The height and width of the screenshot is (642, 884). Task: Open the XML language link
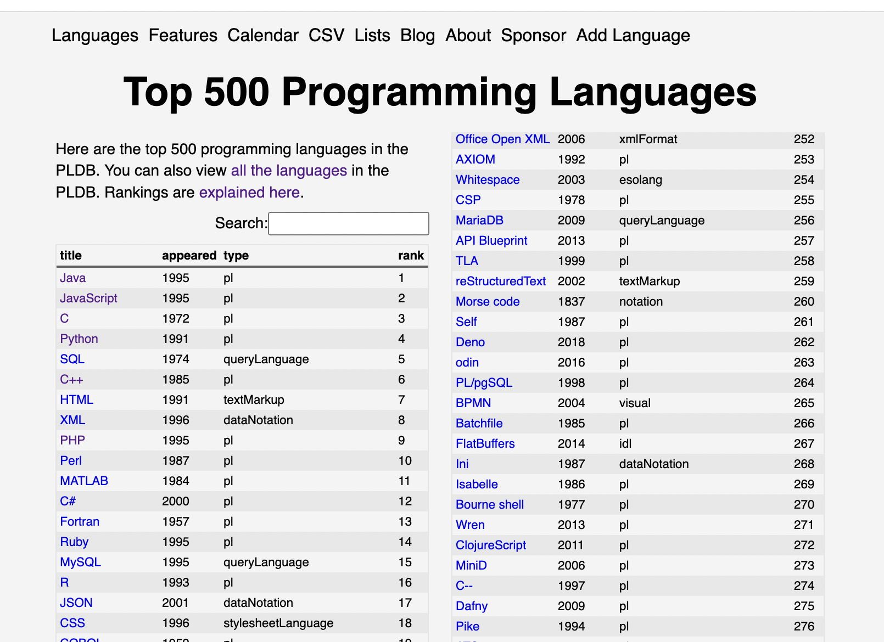click(72, 420)
